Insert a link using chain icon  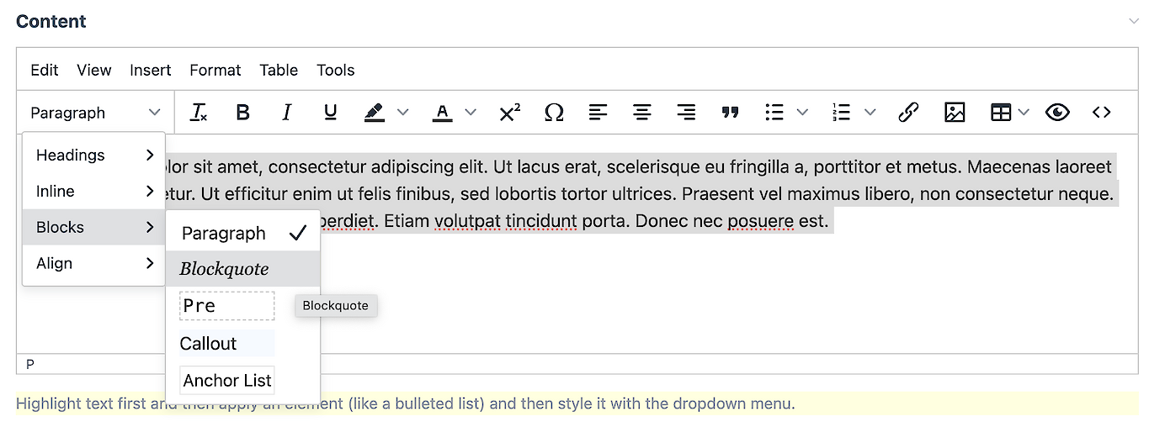tap(908, 113)
